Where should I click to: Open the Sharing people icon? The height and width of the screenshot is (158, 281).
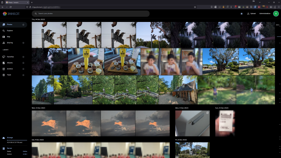pyautogui.click(x=4, y=43)
